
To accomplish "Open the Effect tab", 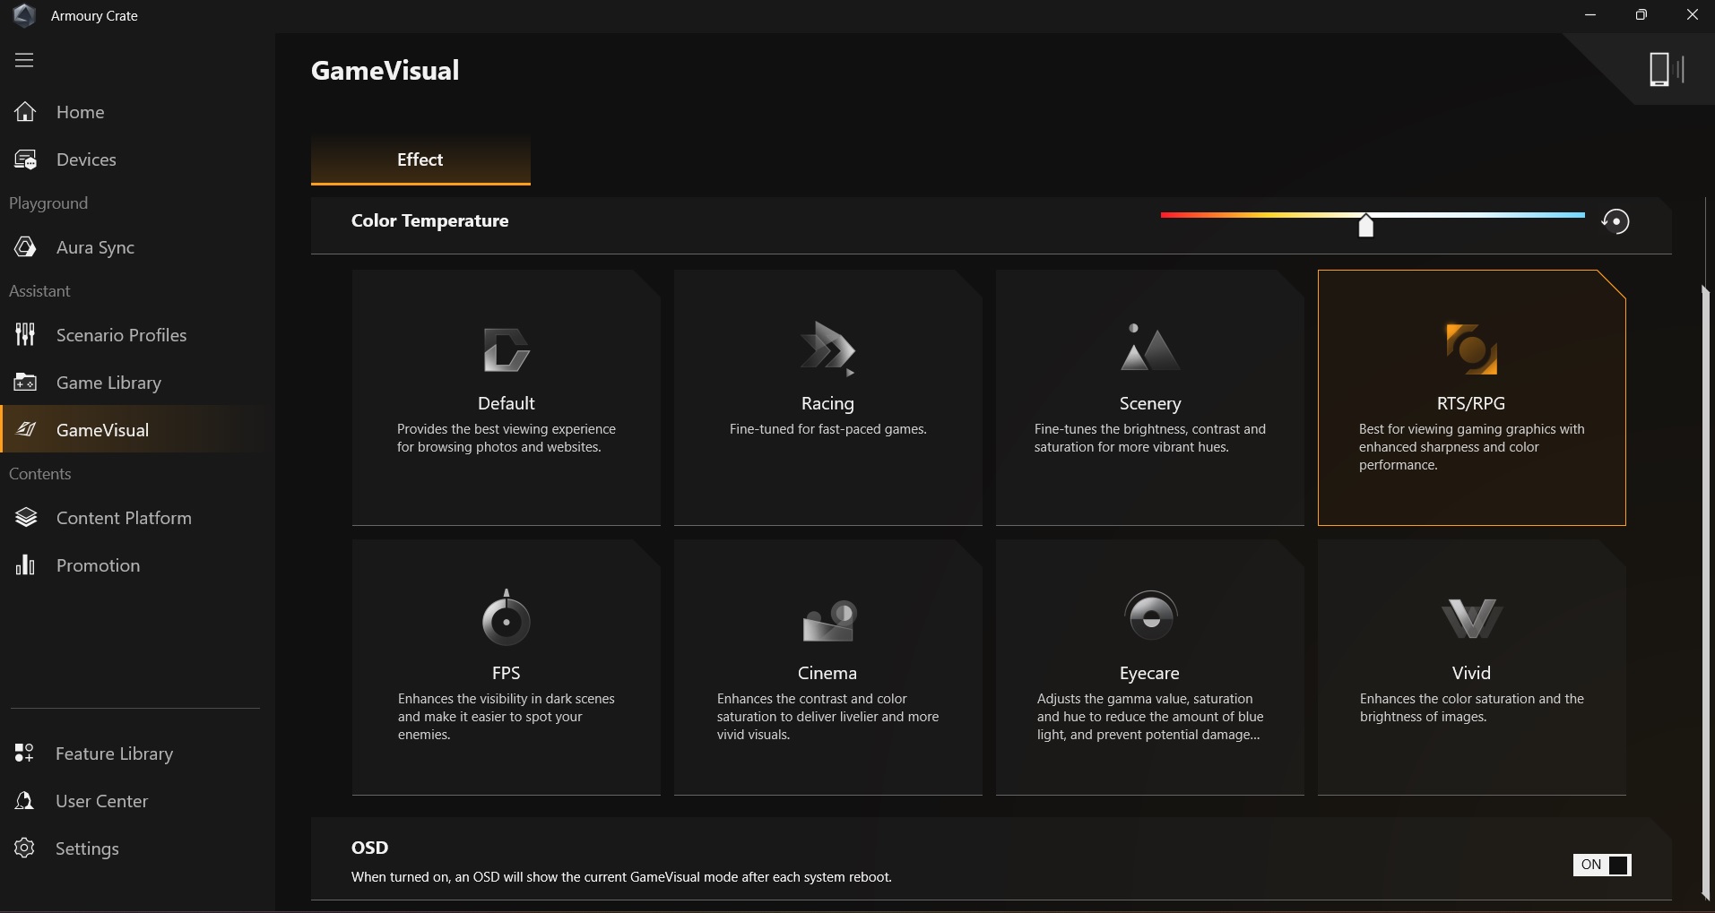I will point(420,159).
